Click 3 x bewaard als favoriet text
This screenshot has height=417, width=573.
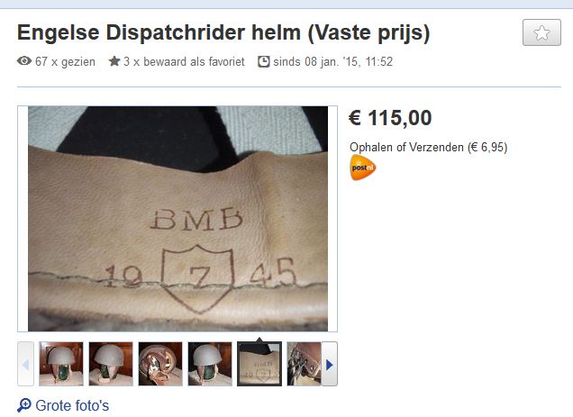point(184,61)
